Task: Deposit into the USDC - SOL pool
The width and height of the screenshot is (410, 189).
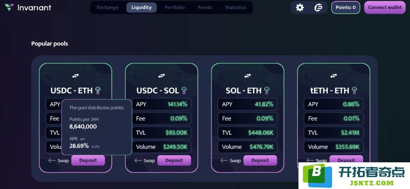Action: pos(174,161)
